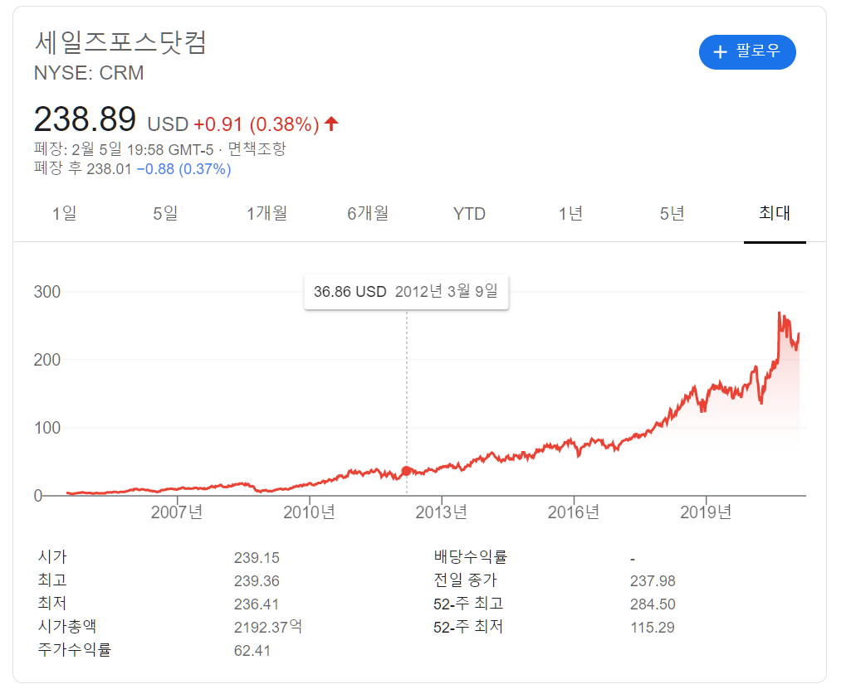Click the 52-주 최고 value 284.50
Image resolution: width=851 pixels, height=689 pixels.
point(653,604)
